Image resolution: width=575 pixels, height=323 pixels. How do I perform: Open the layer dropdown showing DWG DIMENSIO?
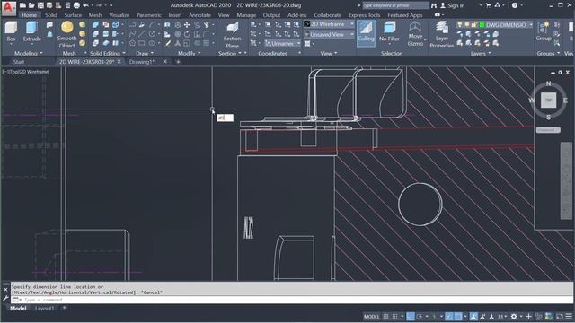click(x=494, y=24)
